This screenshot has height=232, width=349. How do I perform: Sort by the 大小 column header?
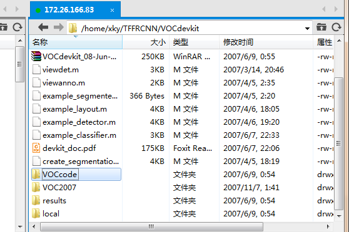coord(146,42)
